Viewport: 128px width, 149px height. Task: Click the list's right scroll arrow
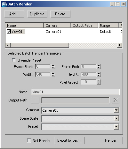[120, 45]
